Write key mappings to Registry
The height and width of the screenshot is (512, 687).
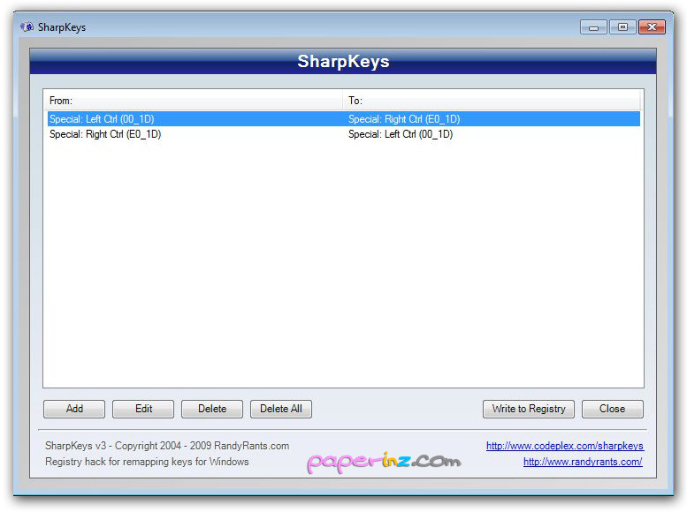click(x=529, y=409)
